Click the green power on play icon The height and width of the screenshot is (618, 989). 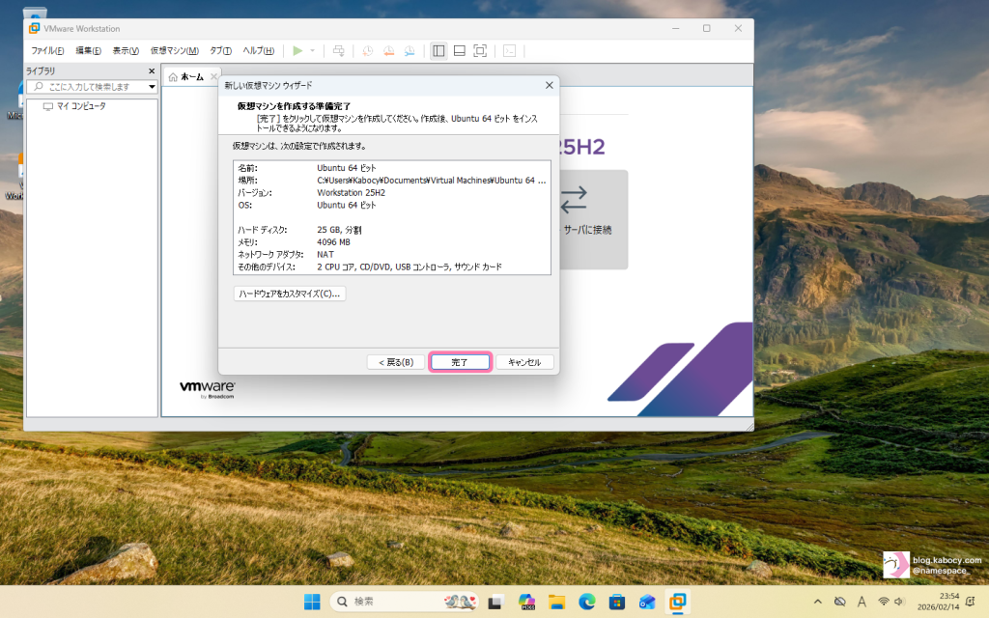click(297, 50)
